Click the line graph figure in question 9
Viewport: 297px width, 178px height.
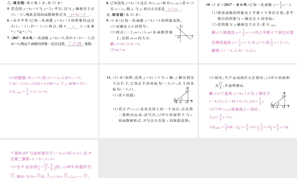tap(184, 34)
